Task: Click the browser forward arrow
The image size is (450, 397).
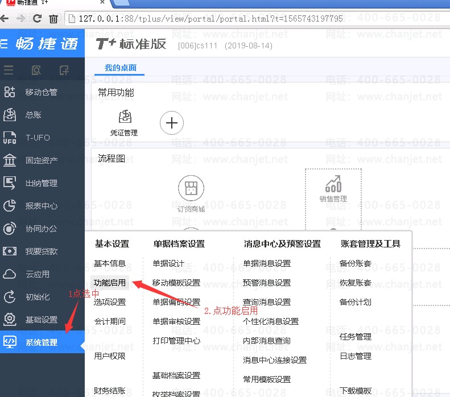Action: [20, 19]
